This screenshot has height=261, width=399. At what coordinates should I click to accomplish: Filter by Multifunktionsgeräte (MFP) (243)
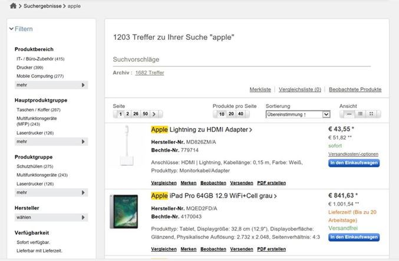37,121
